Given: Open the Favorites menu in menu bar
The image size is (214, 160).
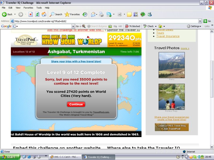Looking at the screenshot, I should click(x=28, y=8).
